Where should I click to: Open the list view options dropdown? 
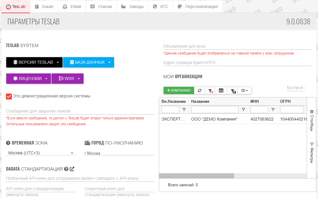click(x=245, y=90)
